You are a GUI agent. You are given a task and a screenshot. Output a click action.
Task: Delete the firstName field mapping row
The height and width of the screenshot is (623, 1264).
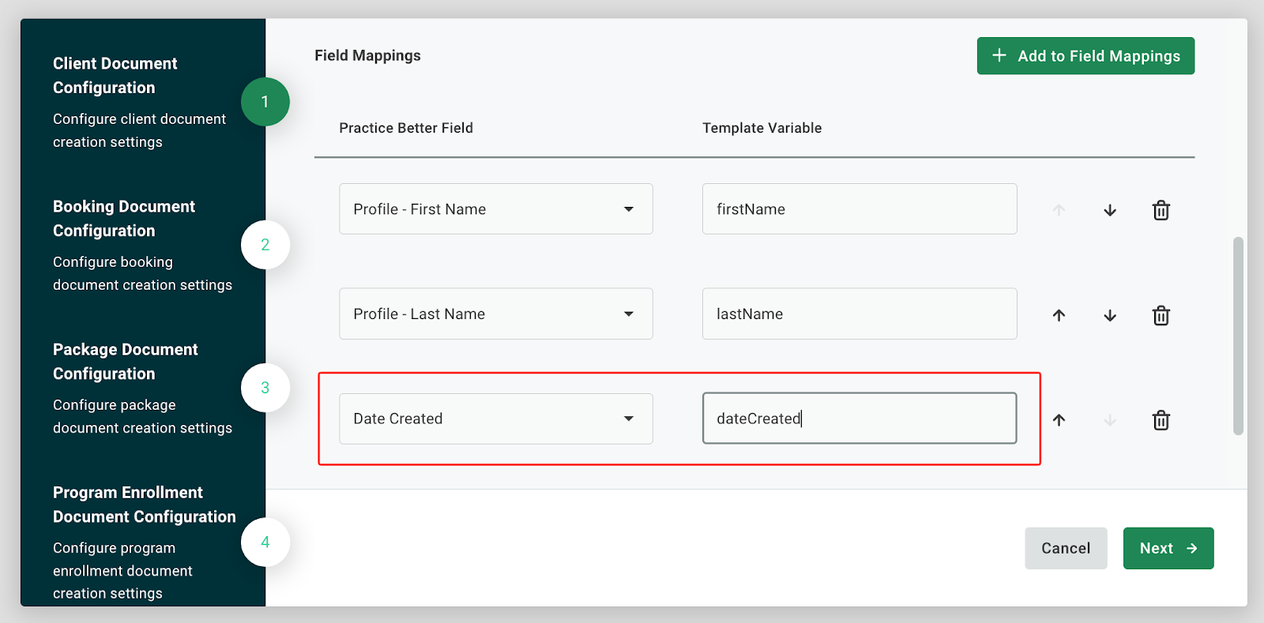[1161, 210]
